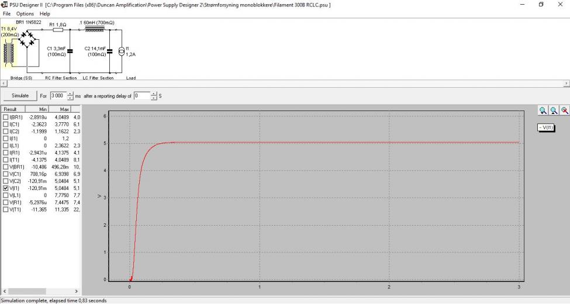Screen dimensions: 570x304
Task: Click the Max column header
Action: (60, 109)
